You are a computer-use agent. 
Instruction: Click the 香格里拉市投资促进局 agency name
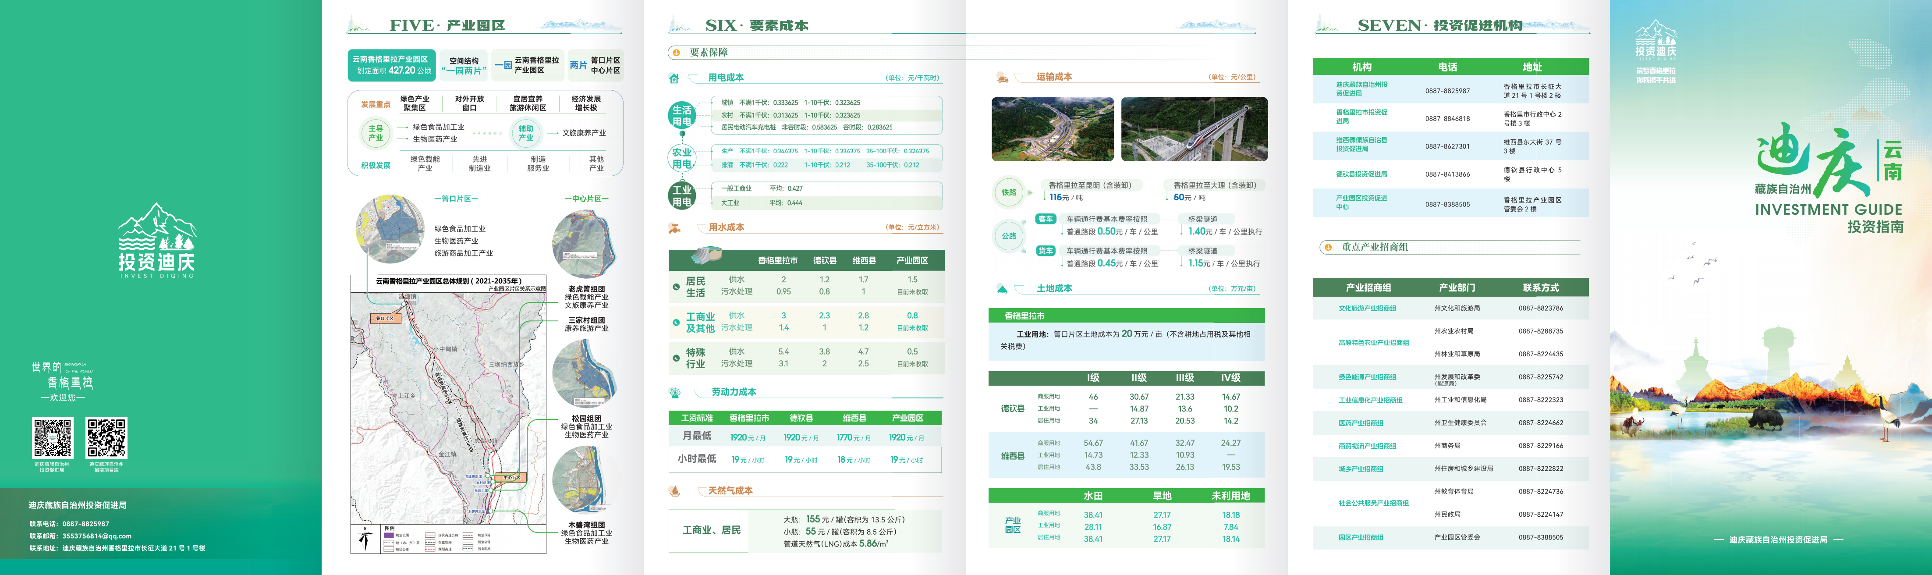pos(1361,117)
